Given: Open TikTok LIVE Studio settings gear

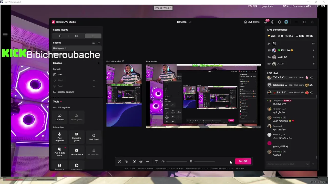Looking at the screenshot, I should point(280,22).
